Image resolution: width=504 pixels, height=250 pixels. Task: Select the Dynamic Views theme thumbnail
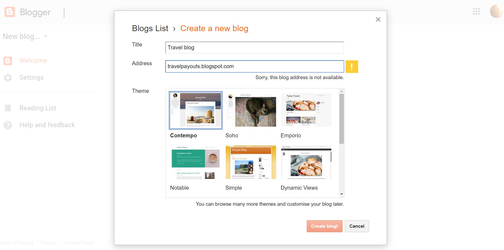click(306, 162)
